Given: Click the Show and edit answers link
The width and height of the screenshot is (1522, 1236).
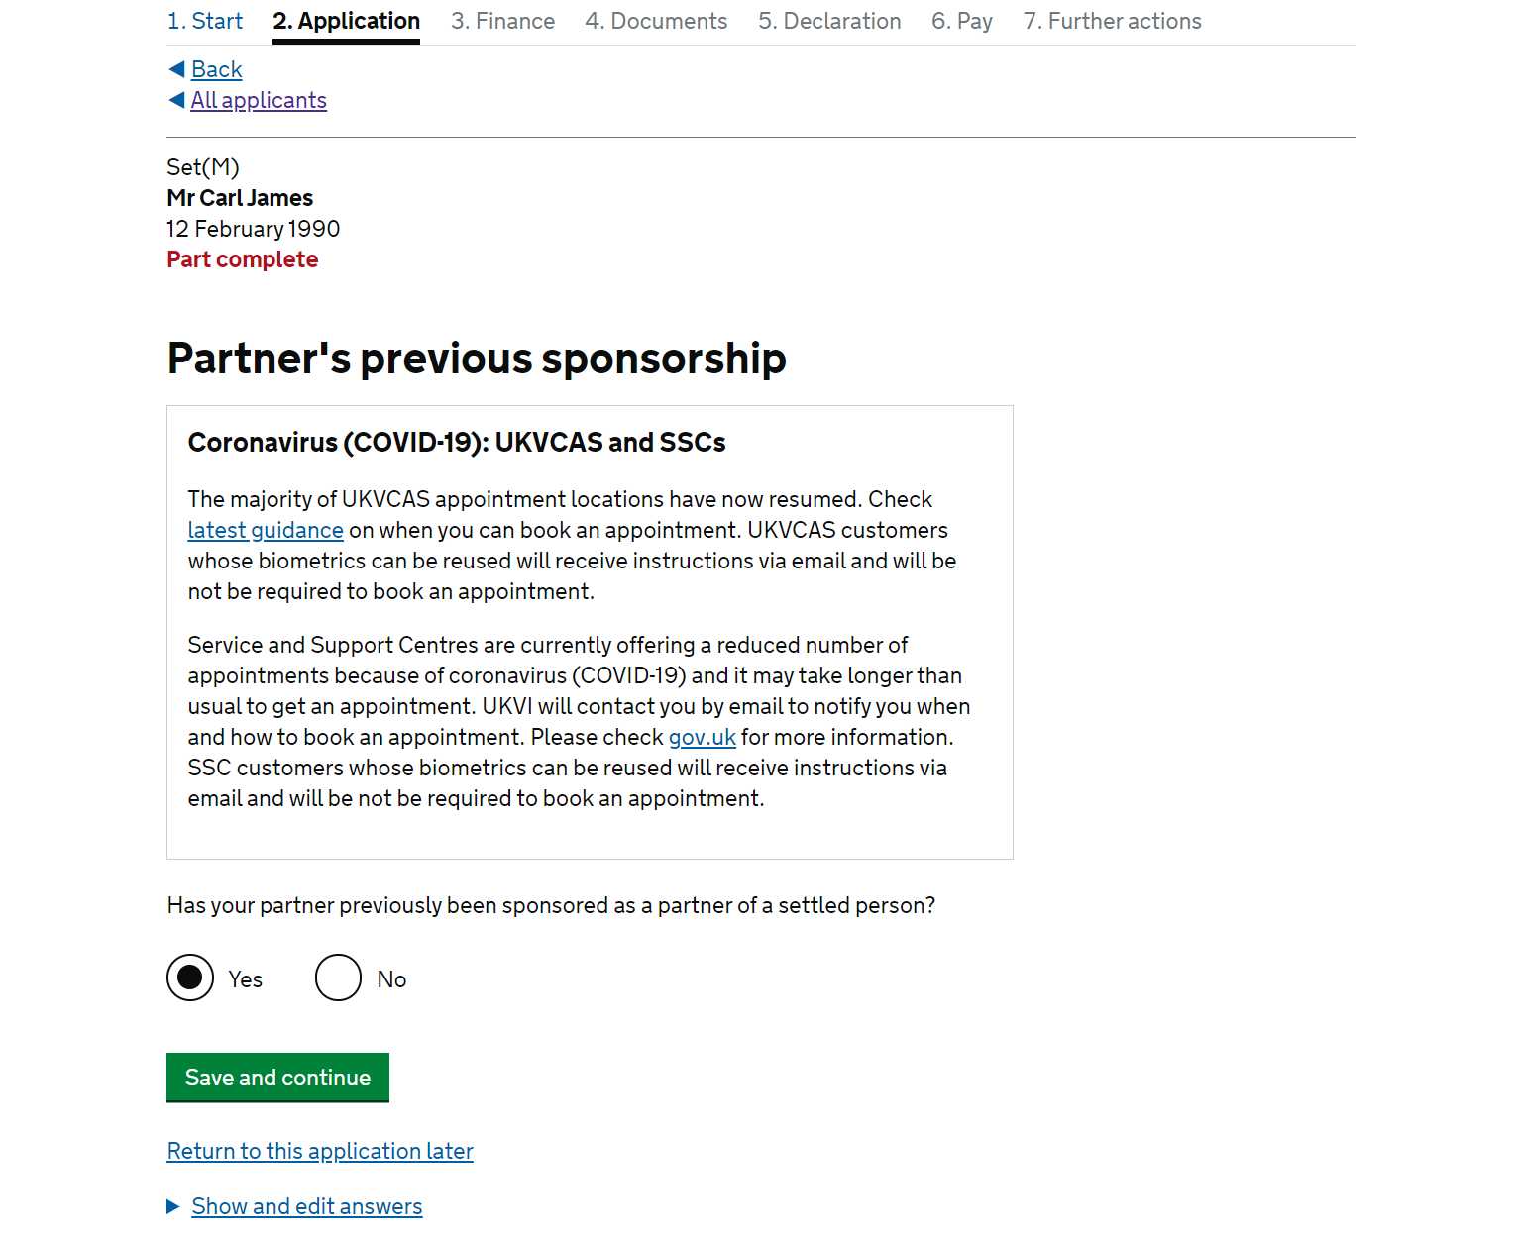Looking at the screenshot, I should (x=307, y=1206).
